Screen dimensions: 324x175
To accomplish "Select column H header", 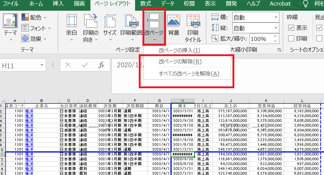I will tap(182, 101).
